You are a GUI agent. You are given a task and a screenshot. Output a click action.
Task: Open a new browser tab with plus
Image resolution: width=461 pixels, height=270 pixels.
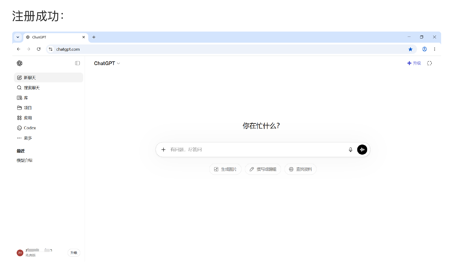tap(94, 37)
